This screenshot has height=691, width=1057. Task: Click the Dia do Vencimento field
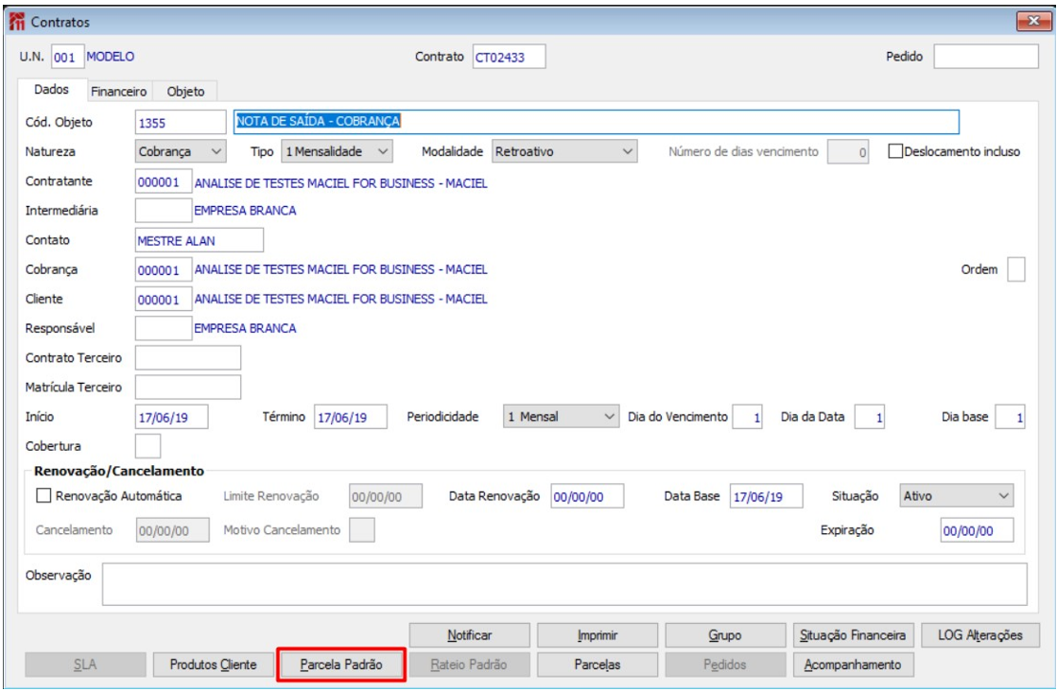coord(748,417)
